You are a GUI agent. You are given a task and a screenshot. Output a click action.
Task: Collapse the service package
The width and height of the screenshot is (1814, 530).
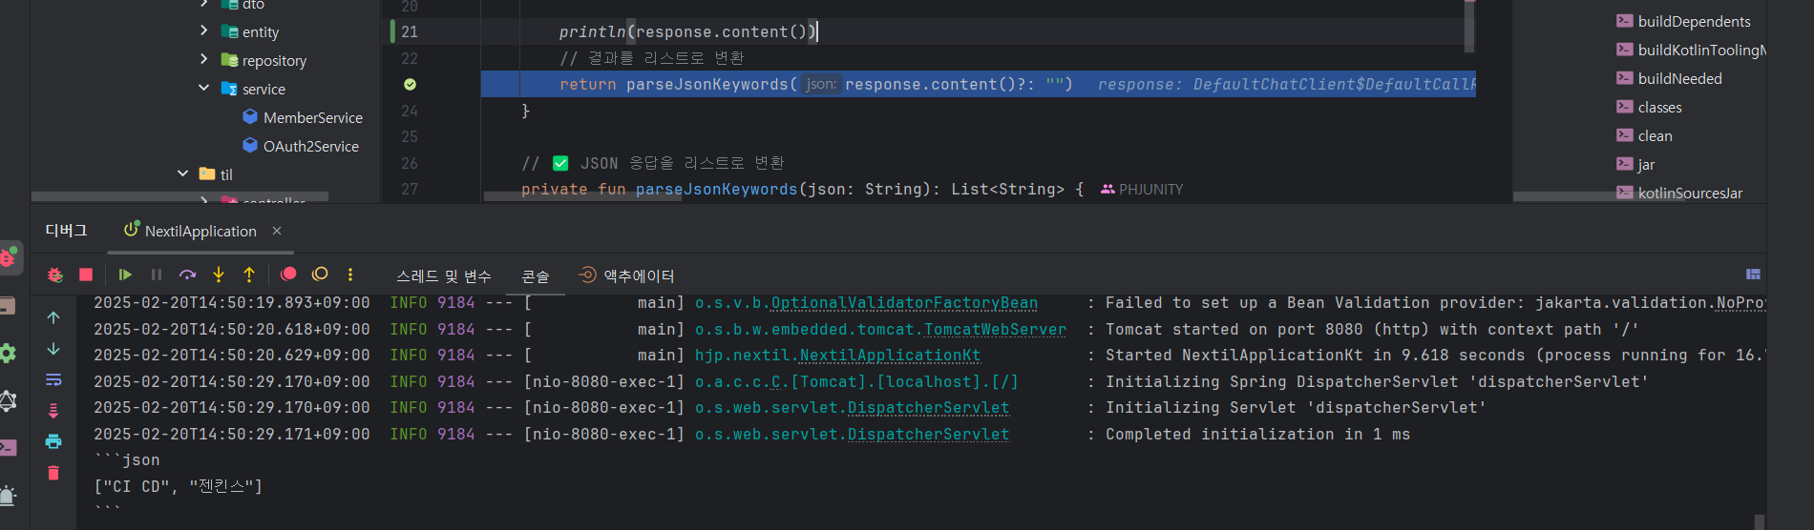pyautogui.click(x=203, y=88)
